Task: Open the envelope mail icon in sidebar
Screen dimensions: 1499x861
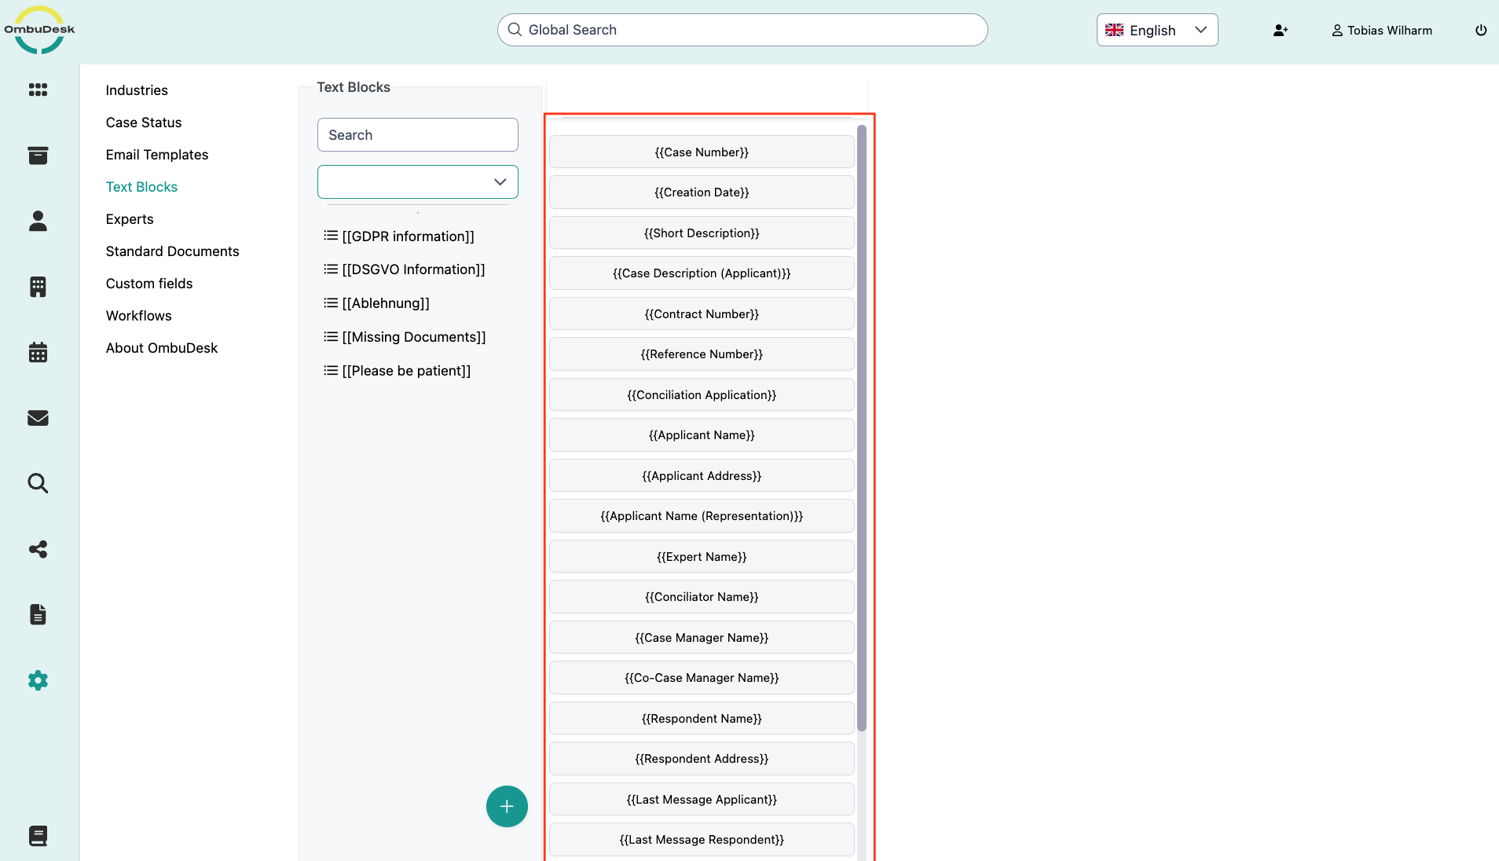Action: pos(38,418)
